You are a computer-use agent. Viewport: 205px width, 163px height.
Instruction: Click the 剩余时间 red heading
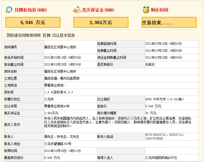coord(159,10)
